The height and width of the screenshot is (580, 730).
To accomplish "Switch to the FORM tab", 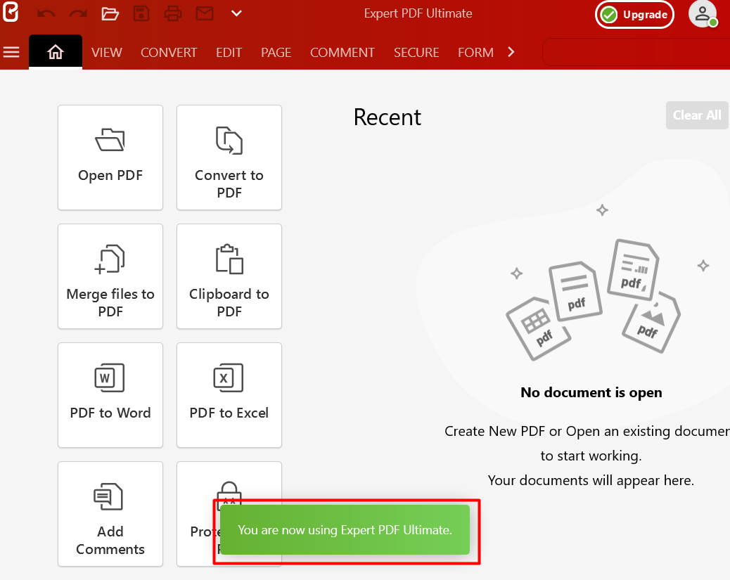I will (x=476, y=52).
